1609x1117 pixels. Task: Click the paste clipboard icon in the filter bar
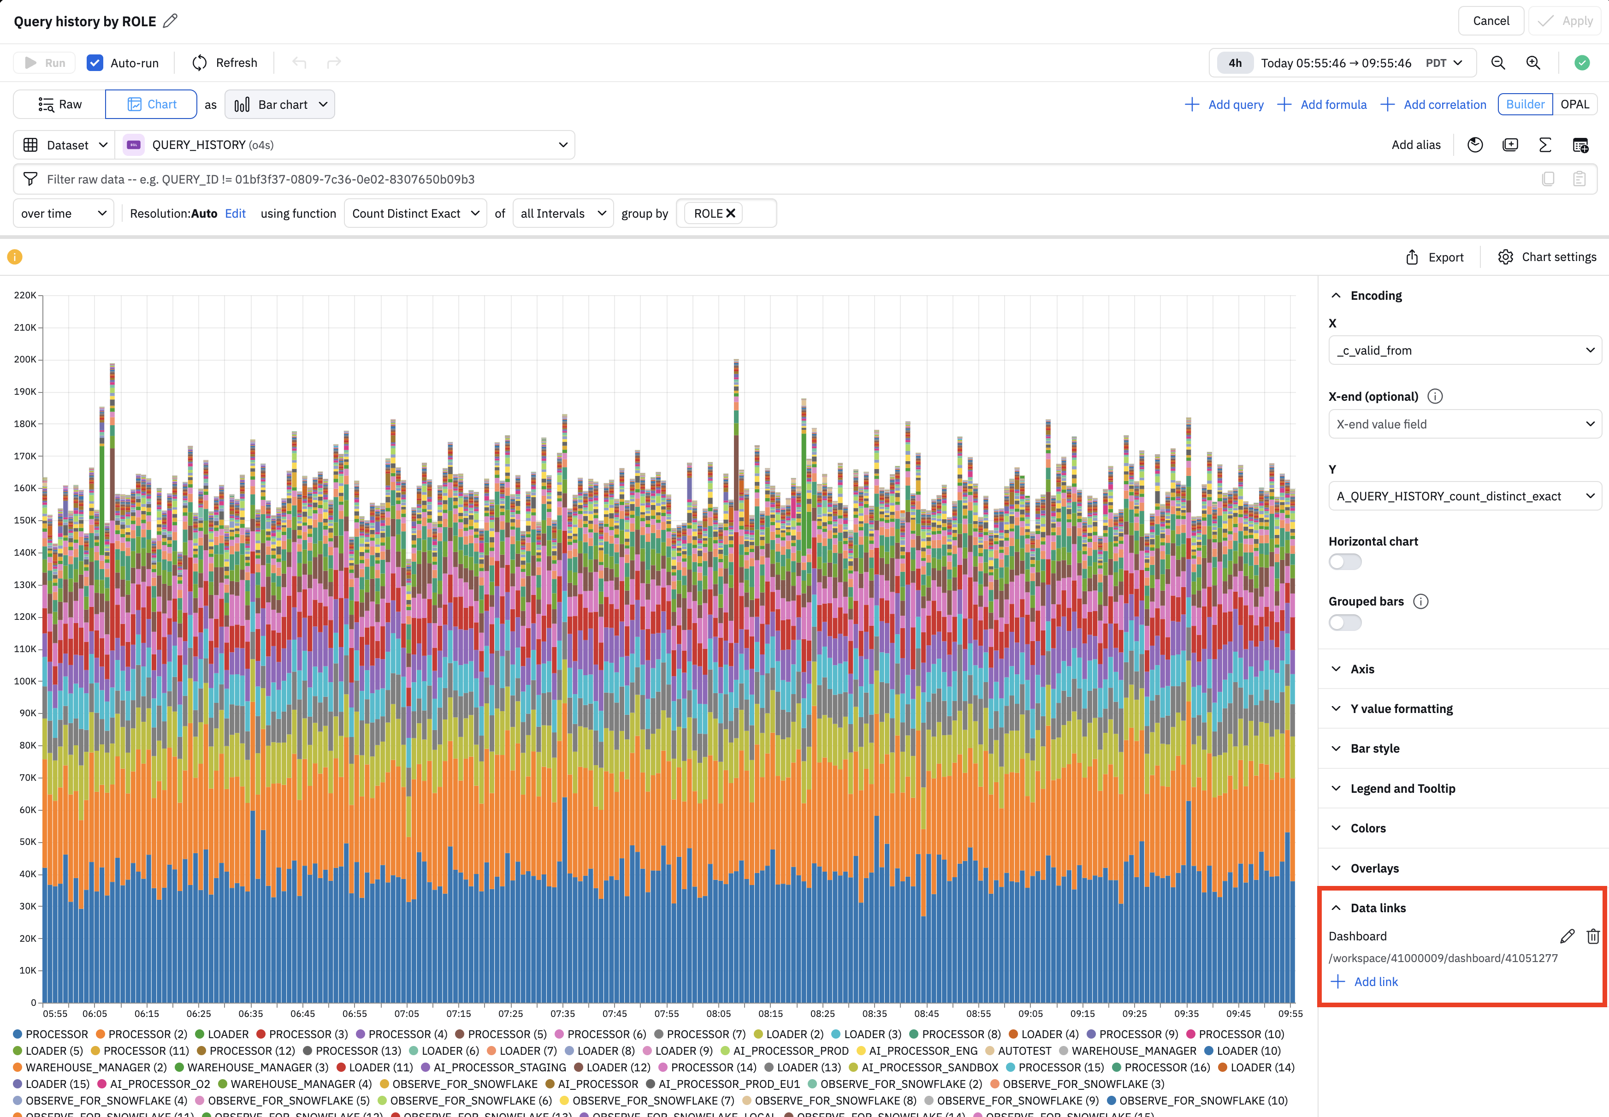click(1579, 179)
